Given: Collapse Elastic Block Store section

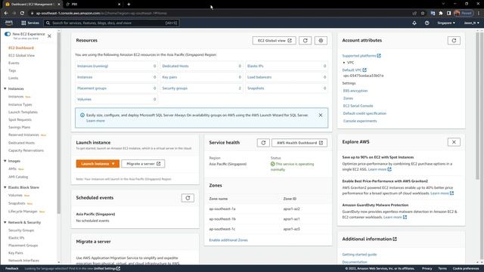Looking at the screenshot, I should click(x=5, y=187).
